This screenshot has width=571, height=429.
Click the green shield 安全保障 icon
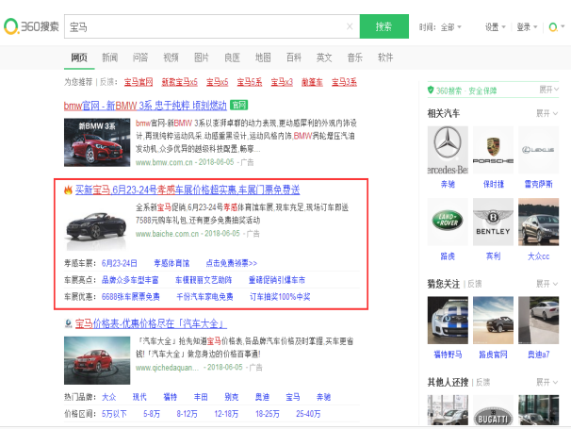431,90
